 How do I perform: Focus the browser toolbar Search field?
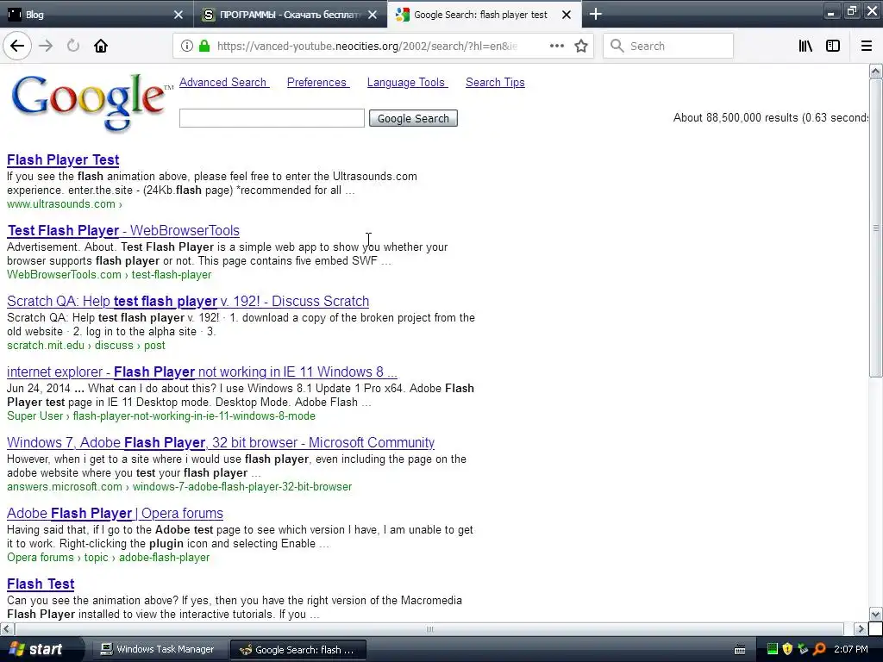pyautogui.click(x=668, y=46)
